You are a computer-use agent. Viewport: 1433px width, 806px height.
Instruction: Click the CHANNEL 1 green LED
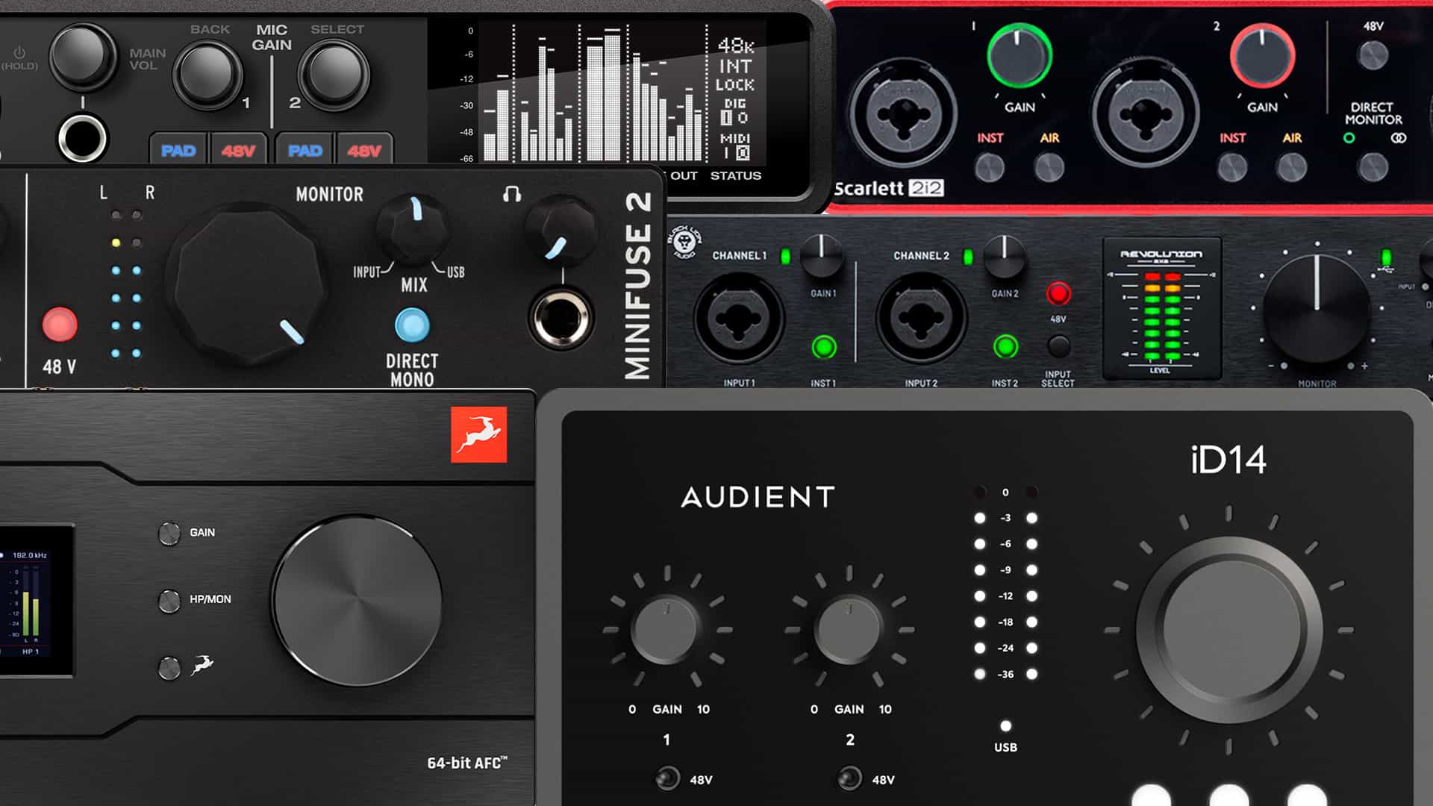tap(785, 257)
